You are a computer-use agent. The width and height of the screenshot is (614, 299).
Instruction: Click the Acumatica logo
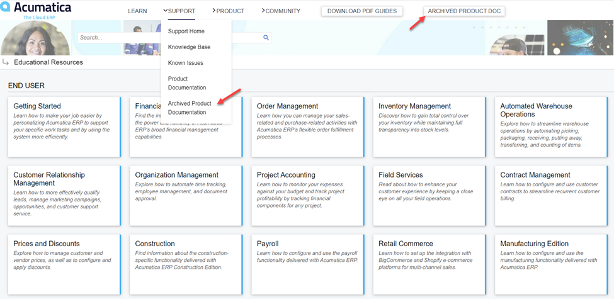tap(36, 9)
